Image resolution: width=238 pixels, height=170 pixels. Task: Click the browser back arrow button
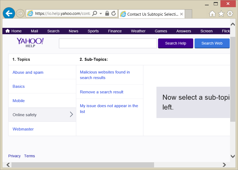[x=9, y=13]
